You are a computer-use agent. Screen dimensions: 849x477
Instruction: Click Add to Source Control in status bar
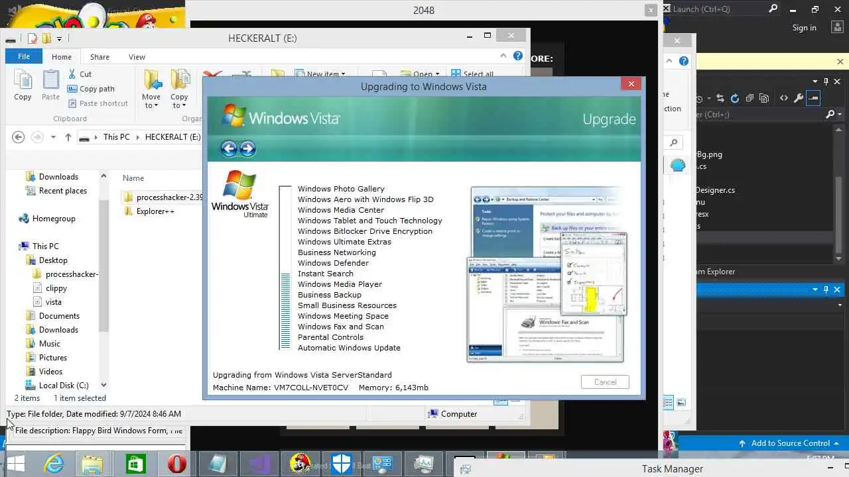[789, 443]
